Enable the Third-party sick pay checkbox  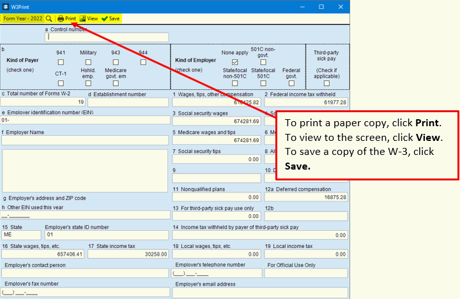(326, 82)
